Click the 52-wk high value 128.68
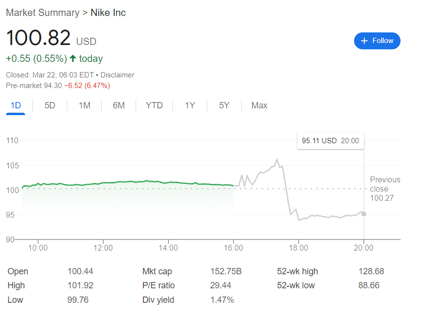433x312 pixels. pos(371,271)
